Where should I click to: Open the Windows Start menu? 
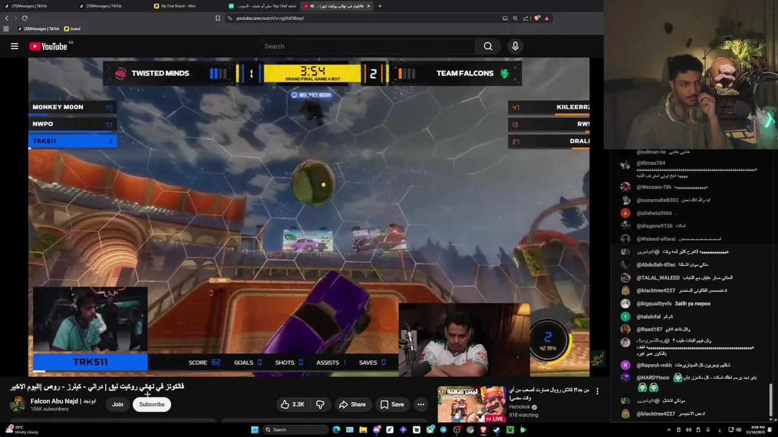tap(255, 430)
